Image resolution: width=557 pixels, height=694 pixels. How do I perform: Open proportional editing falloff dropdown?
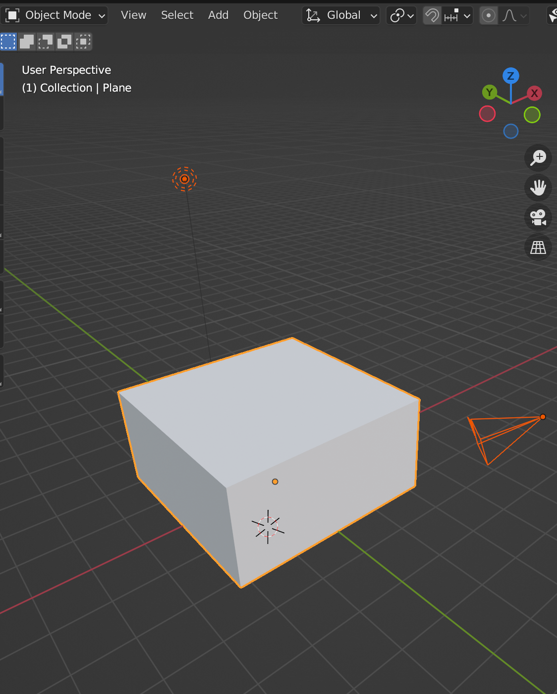point(514,15)
